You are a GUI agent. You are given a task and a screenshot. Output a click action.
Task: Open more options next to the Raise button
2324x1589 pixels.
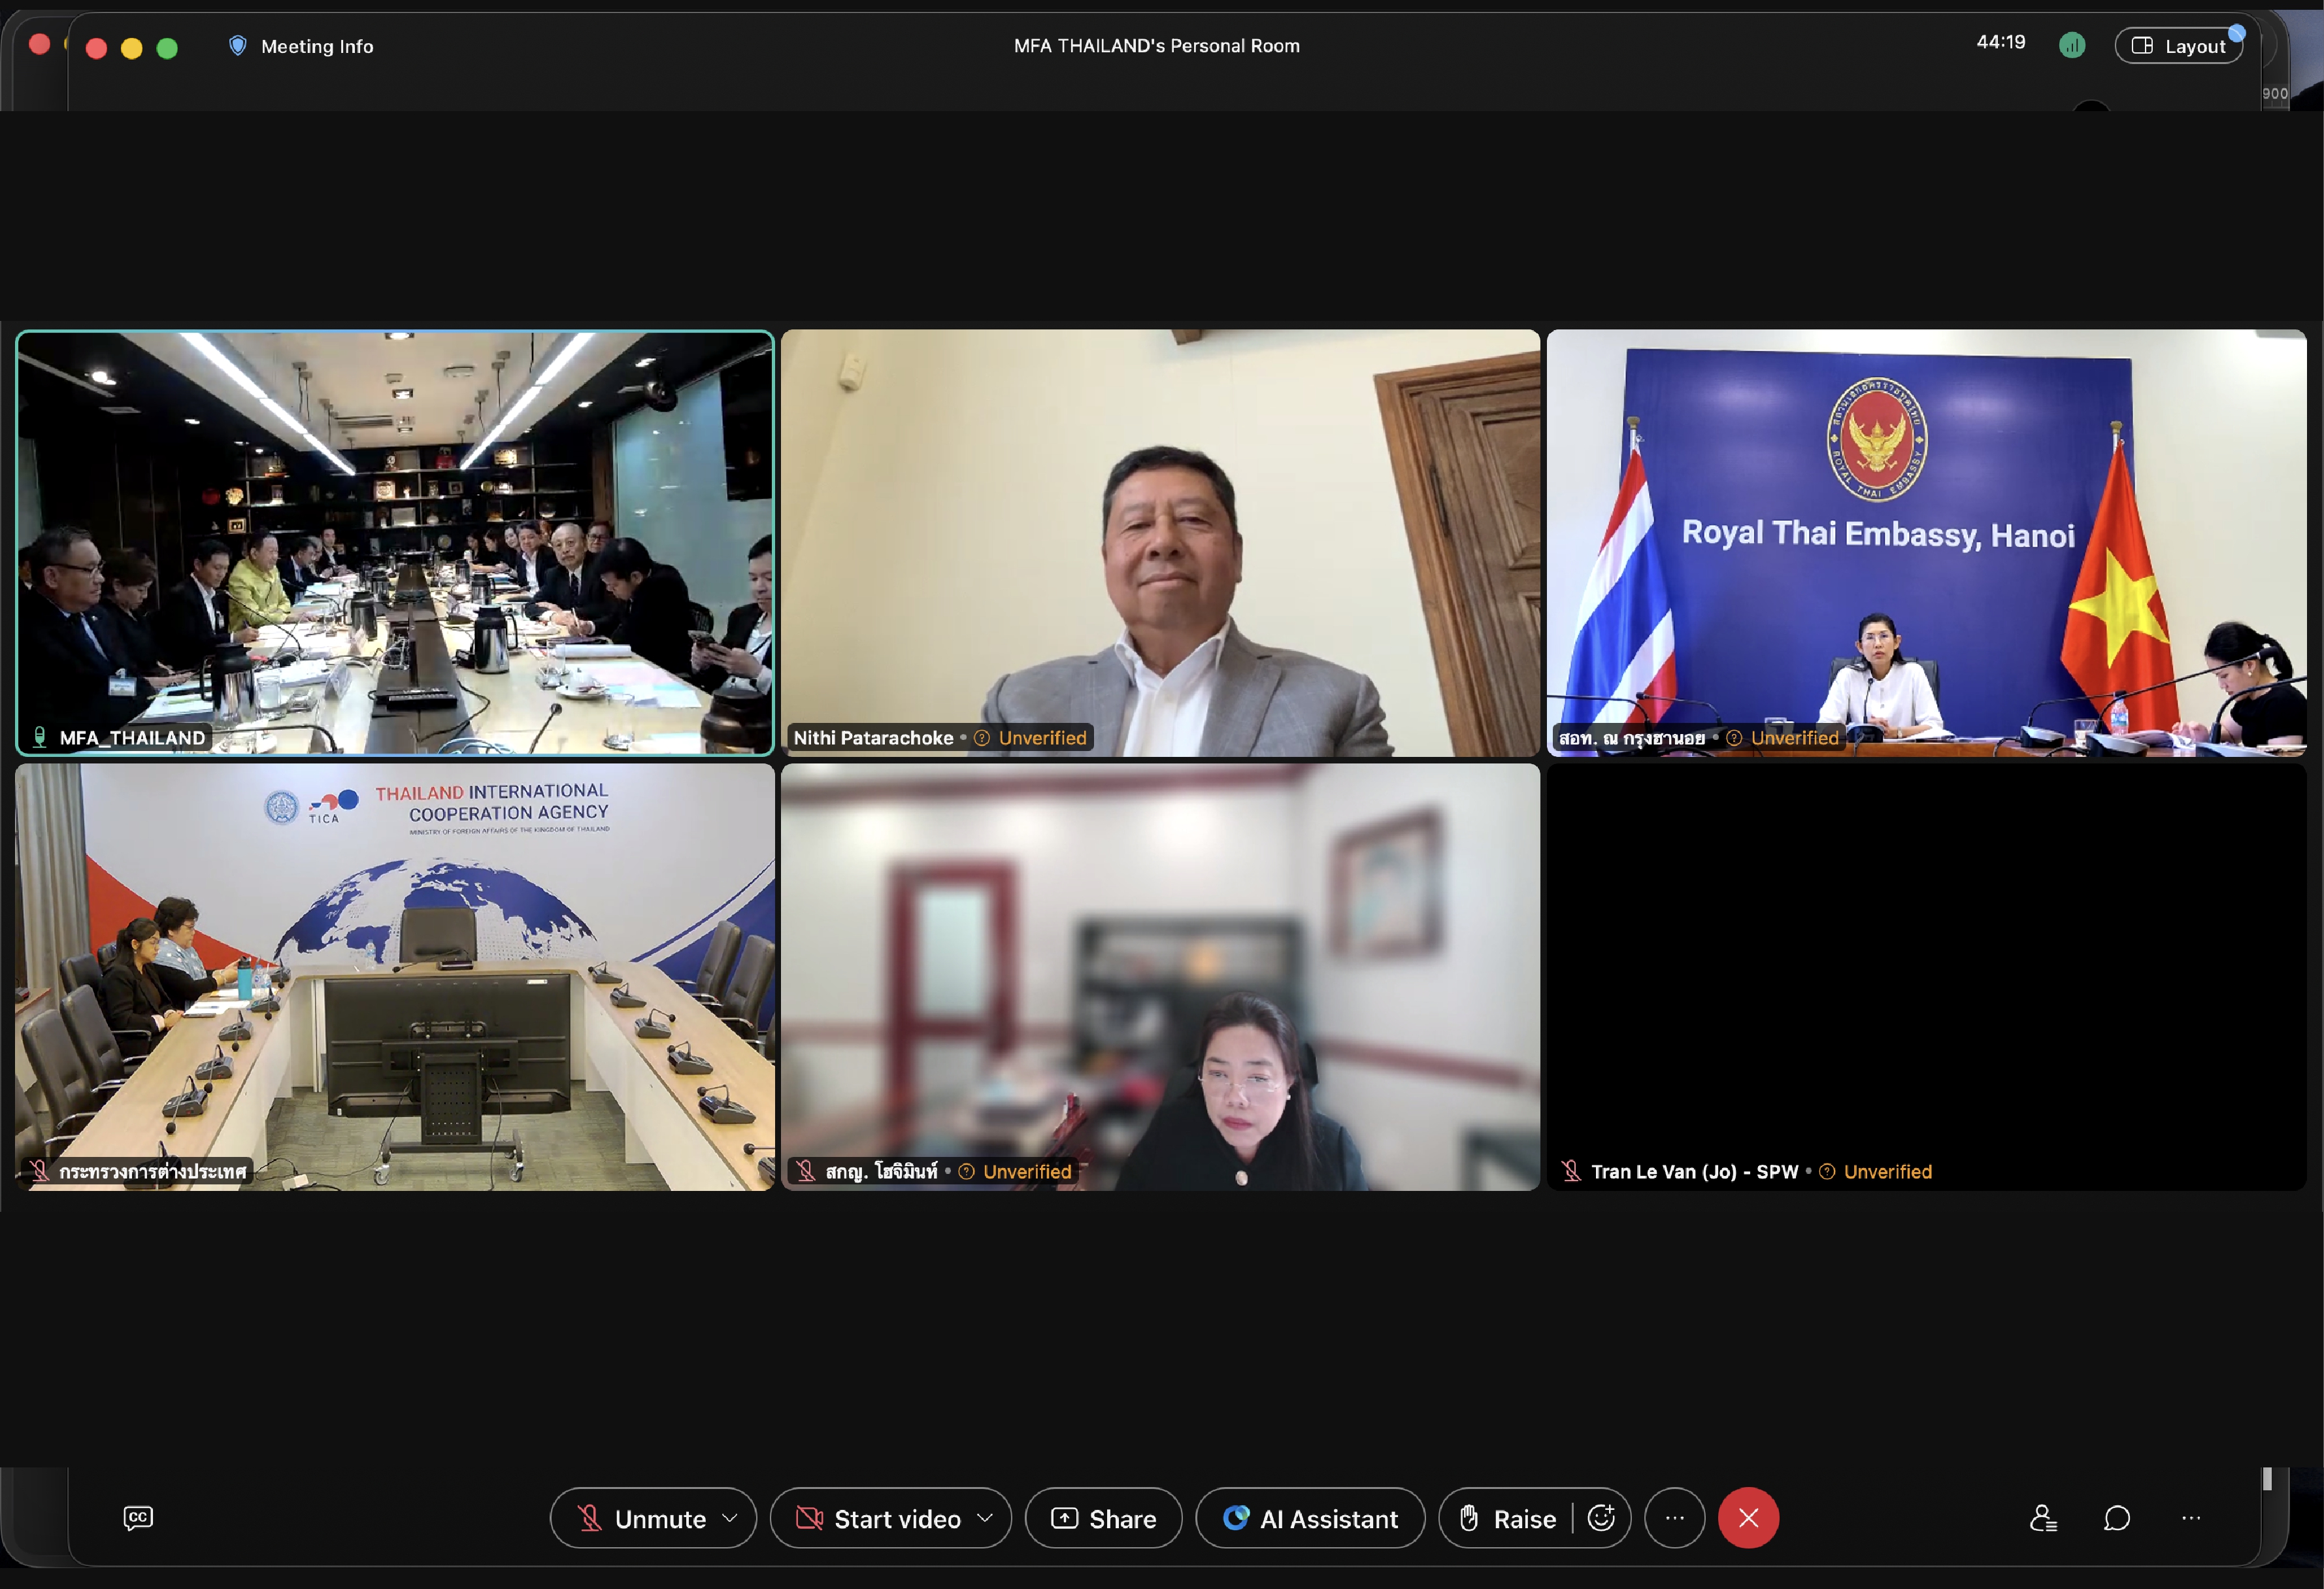coord(1674,1517)
